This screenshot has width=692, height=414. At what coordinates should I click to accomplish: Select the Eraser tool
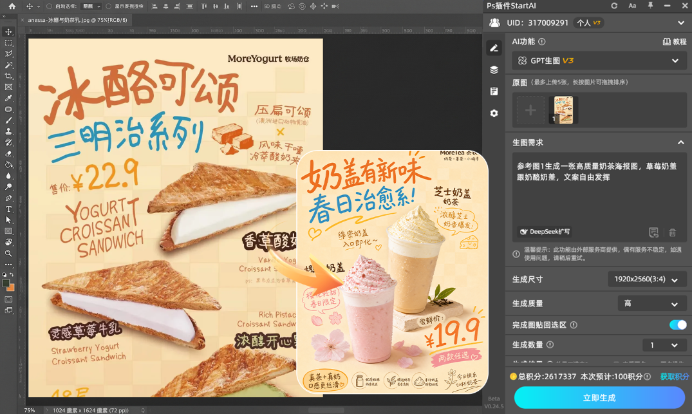pyautogui.click(x=8, y=154)
